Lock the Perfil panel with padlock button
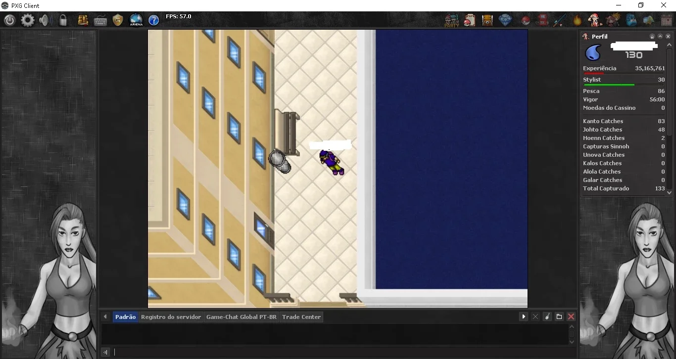Viewport: 676px width, 359px height. pyautogui.click(x=652, y=37)
